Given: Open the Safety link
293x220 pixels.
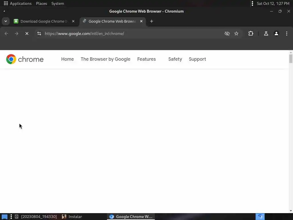Looking at the screenshot, I should (175, 59).
